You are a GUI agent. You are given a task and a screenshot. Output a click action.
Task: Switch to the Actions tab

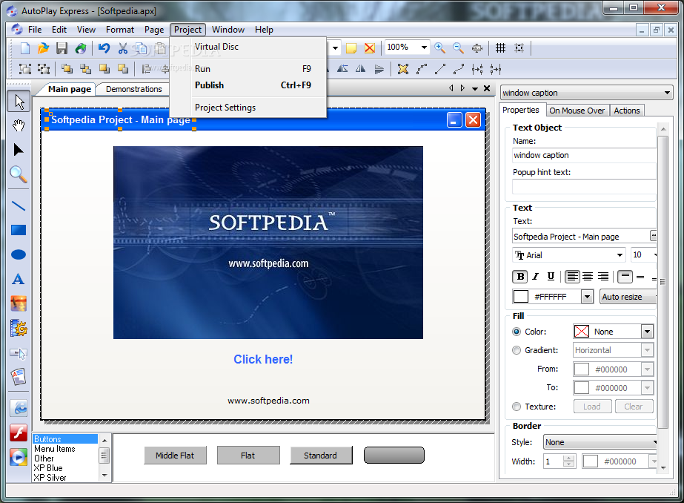(x=626, y=111)
